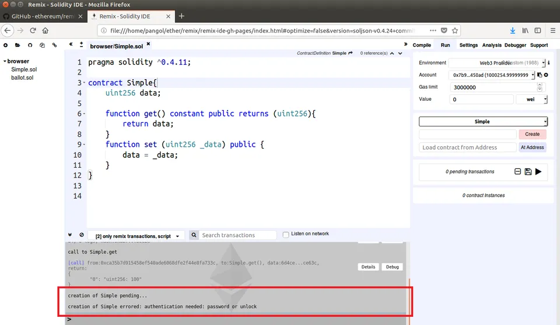Switch to the Support tab
This screenshot has height=325, width=560.
pyautogui.click(x=539, y=45)
